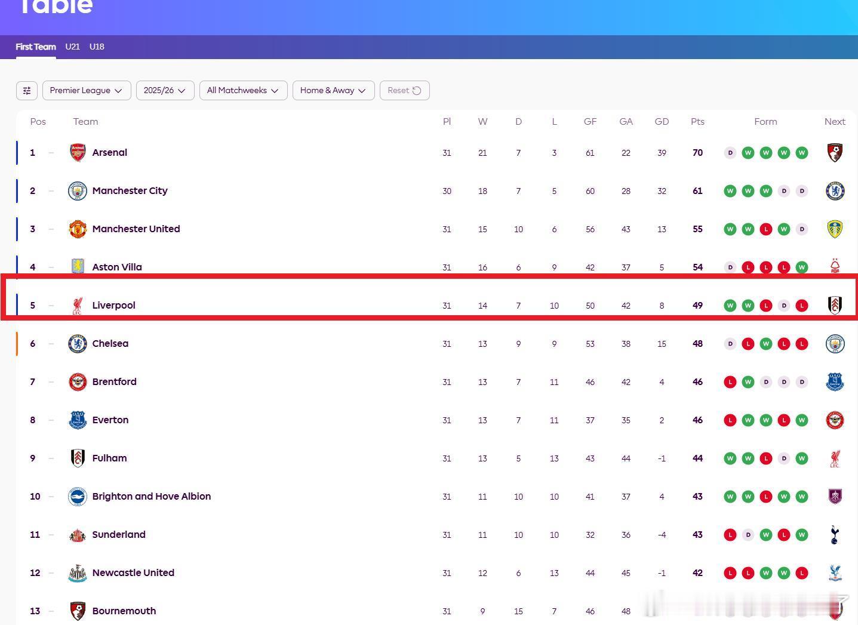Click the D form badge in Fulham's row
This screenshot has height=625, width=858.
[783, 458]
